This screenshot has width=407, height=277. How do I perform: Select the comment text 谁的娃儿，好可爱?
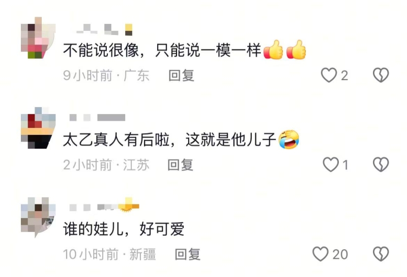(x=124, y=229)
